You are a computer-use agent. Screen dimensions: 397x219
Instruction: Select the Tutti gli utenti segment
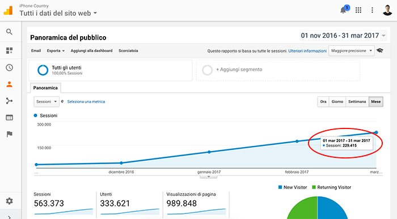pos(111,70)
